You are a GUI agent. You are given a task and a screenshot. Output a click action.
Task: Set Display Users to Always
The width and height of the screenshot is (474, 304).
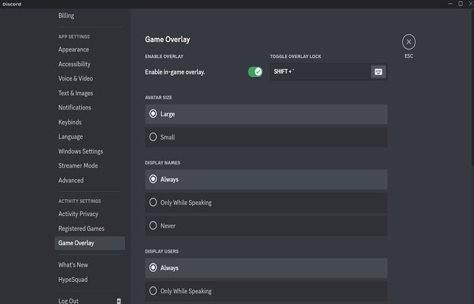click(x=266, y=268)
